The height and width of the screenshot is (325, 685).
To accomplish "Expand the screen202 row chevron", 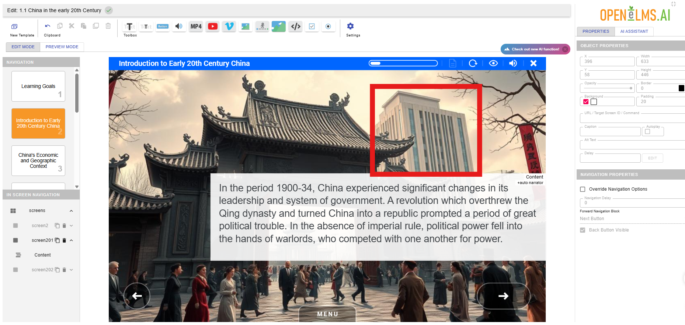I will click(x=71, y=270).
